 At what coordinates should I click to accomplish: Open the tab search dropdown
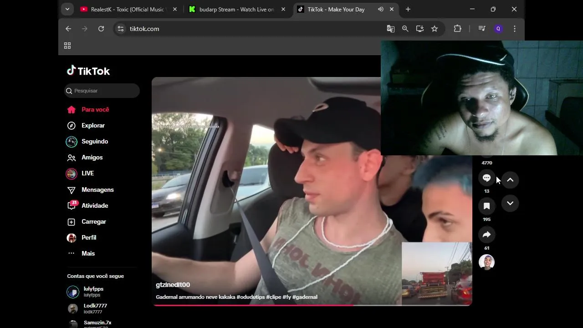click(x=67, y=9)
